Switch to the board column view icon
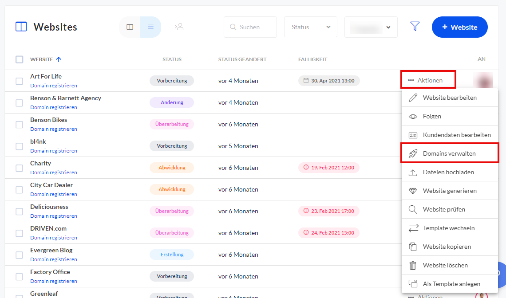Image resolution: width=506 pixels, height=298 pixels. pos(130,27)
